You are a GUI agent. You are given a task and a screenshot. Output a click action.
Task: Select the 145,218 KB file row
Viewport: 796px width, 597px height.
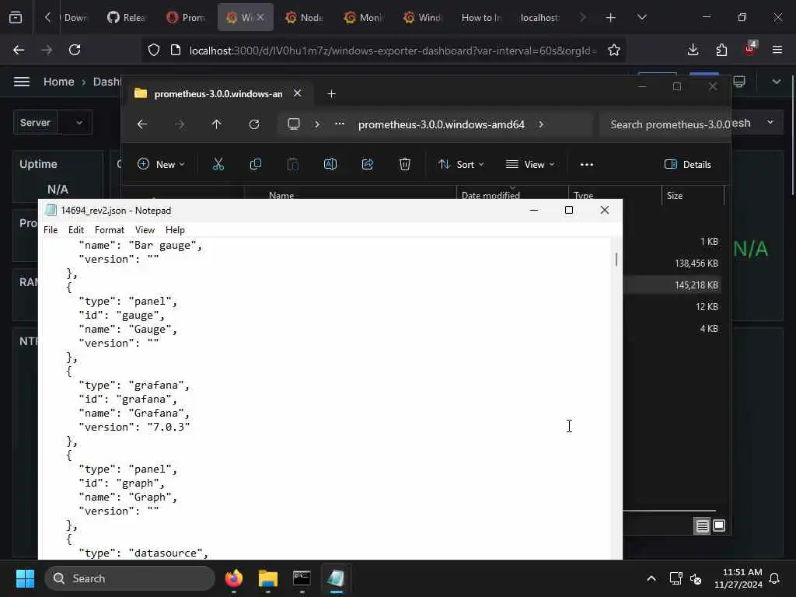tap(672, 285)
